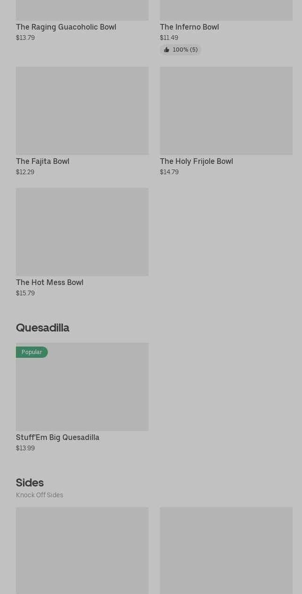Click The Holy Frijole Bowl image
The height and width of the screenshot is (594, 302).
pos(226,111)
